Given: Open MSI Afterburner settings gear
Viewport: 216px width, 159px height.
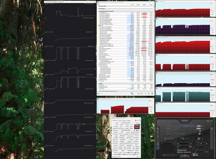Looking at the screenshot, I should 158,144.
